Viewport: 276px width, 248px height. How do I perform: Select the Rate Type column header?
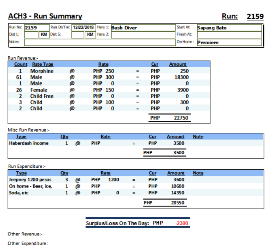42,65
